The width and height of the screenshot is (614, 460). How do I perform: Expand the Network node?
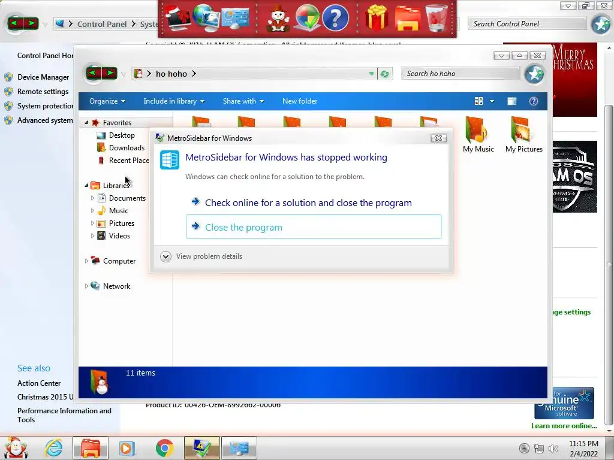(86, 286)
